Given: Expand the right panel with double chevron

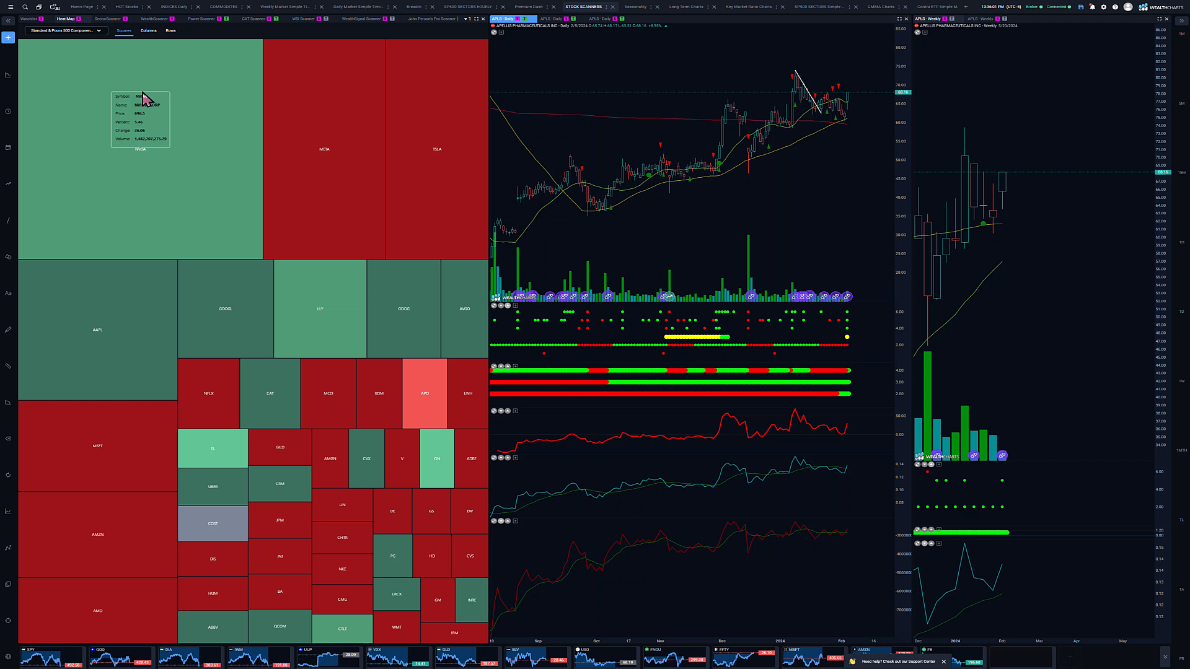Looking at the screenshot, I should 1181,21.
